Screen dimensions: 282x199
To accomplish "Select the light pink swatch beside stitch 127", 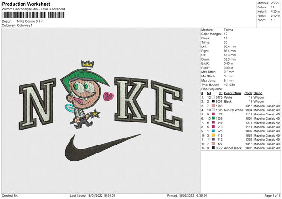I will pos(213,144).
